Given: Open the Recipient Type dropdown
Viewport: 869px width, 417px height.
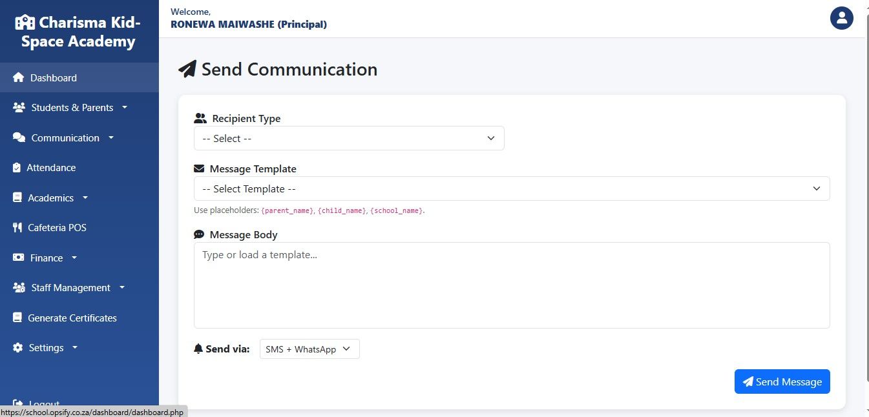Looking at the screenshot, I should (349, 138).
